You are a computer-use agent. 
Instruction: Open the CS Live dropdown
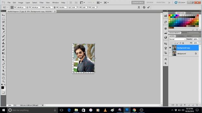[180, 3]
